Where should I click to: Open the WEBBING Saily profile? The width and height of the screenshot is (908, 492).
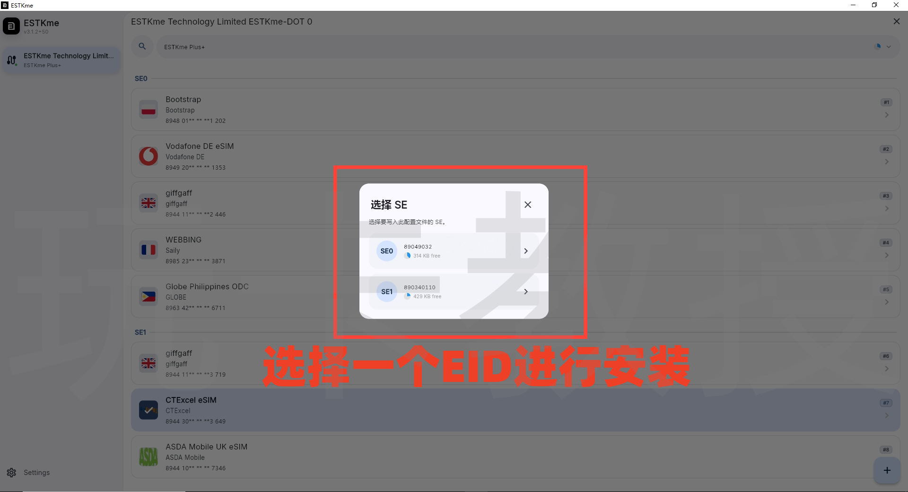[515, 250]
